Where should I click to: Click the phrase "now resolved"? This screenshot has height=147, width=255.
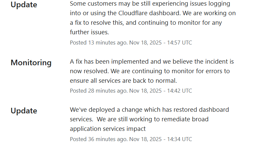click(87, 71)
